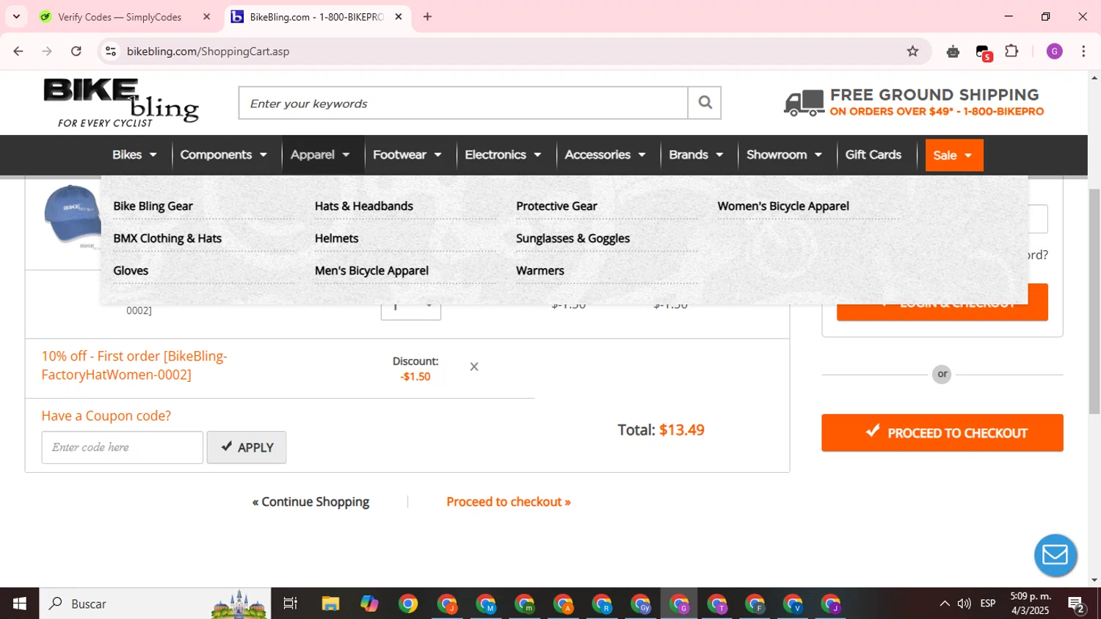
Task: Click the « Continue Shopping link
Action: point(310,502)
